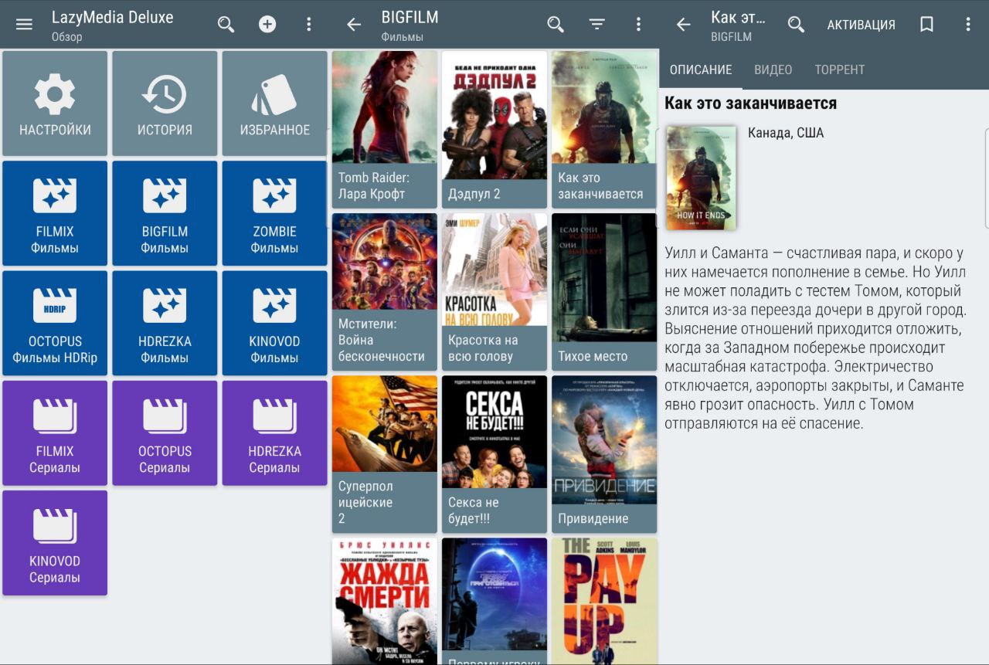Open overflow menu in LazyMedia Deluxe panel
This screenshot has width=989, height=665.
point(309,24)
